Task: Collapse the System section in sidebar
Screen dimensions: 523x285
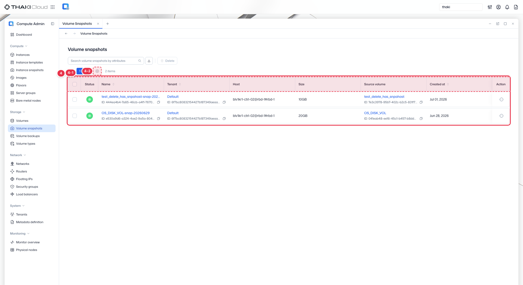Action: [x=17, y=206]
